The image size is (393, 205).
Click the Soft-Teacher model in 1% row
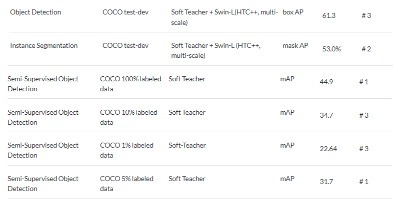click(x=187, y=145)
